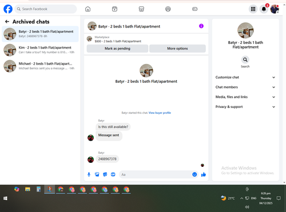Open the Windows notification center icon
Viewport: 286px width, 212px height.
click(279, 198)
